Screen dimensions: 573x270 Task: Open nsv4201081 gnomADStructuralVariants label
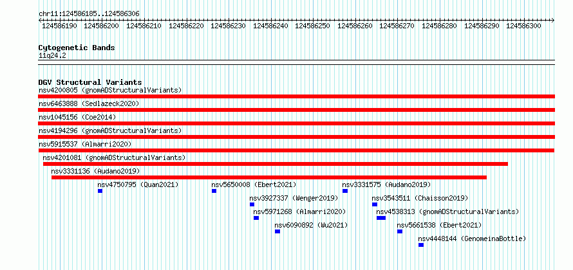pyautogui.click(x=115, y=157)
